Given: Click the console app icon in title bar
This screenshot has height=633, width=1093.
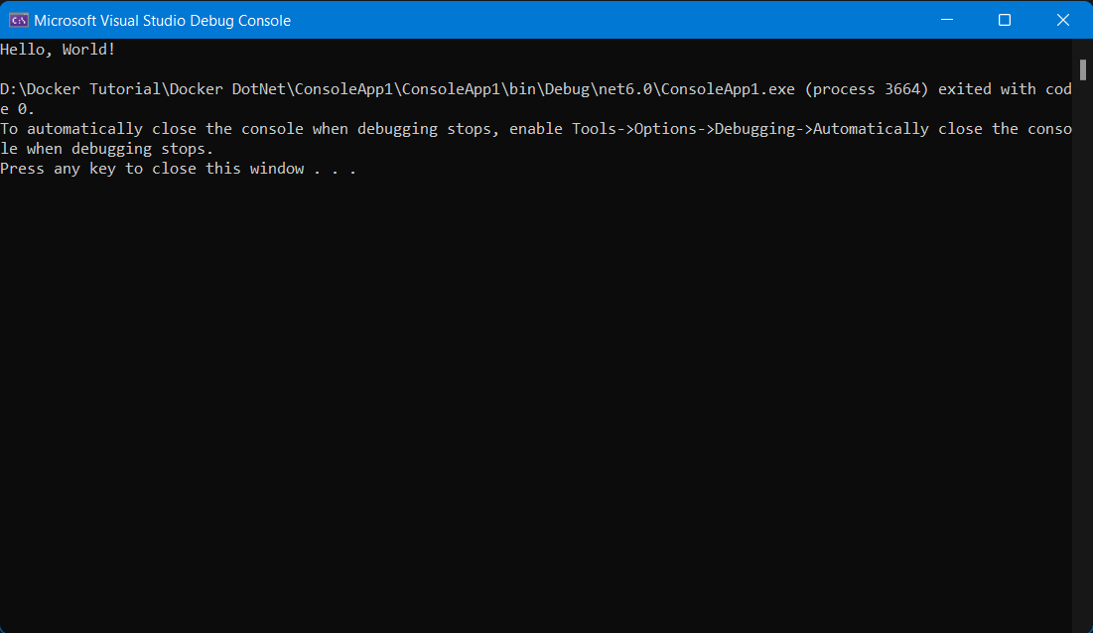Looking at the screenshot, I should tap(18, 20).
